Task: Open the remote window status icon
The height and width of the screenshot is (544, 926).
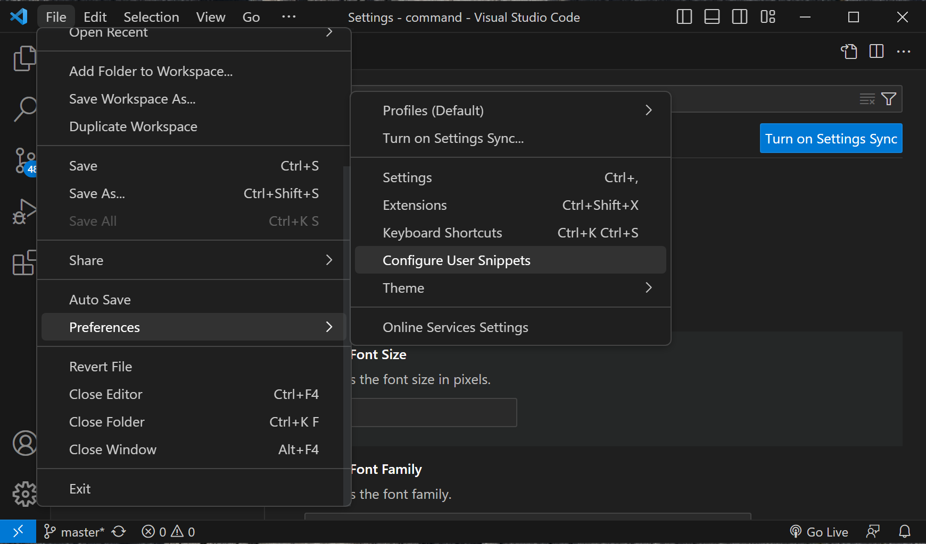Action: click(x=18, y=531)
